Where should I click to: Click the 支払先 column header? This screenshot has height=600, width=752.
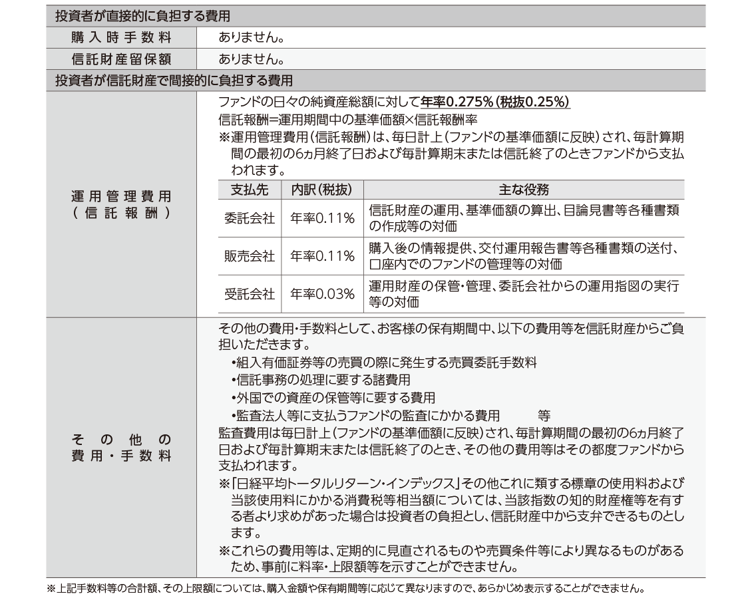click(250, 190)
